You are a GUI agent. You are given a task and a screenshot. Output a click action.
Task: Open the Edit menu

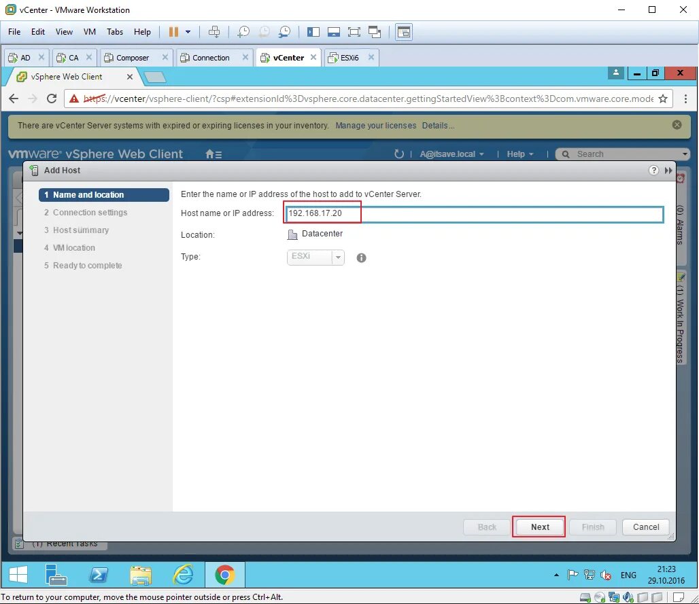click(x=38, y=32)
